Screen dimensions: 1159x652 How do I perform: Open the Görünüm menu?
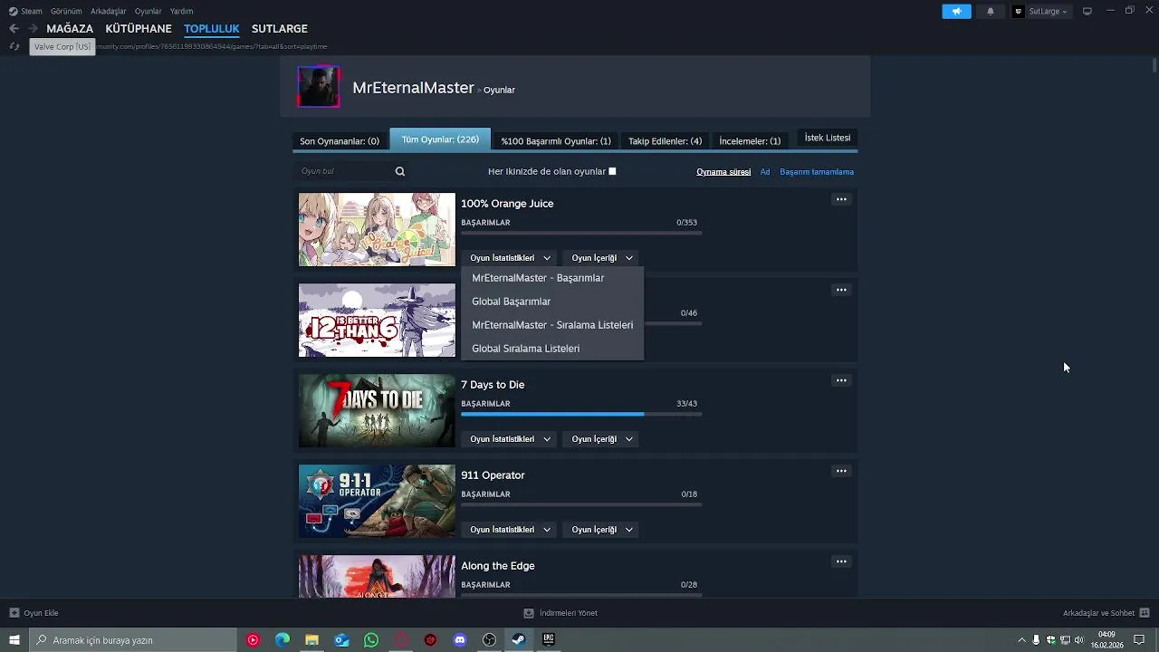(x=66, y=11)
